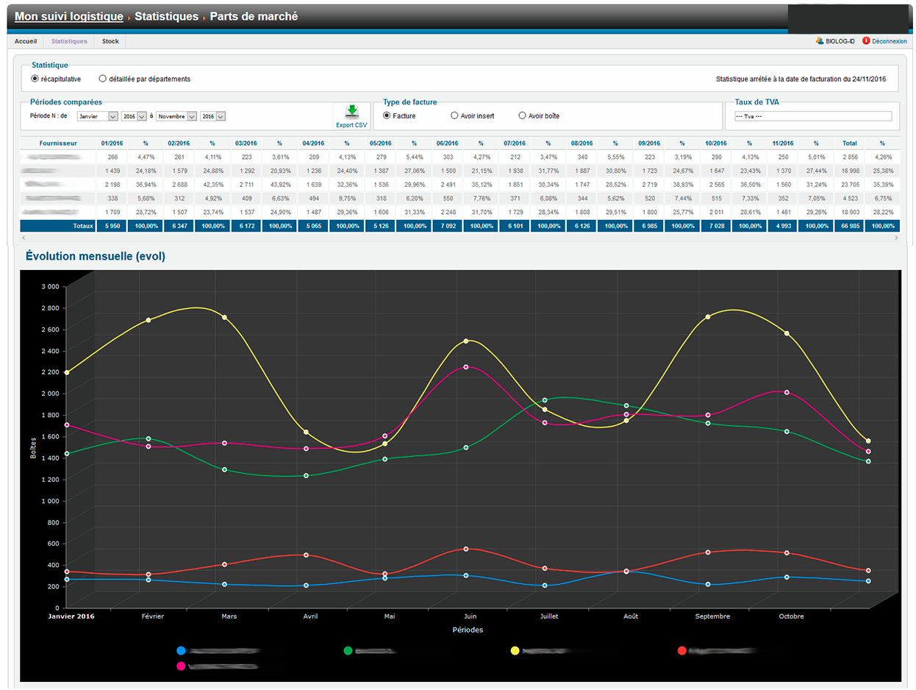Click the BIOLOG-ID user icon

coord(820,41)
